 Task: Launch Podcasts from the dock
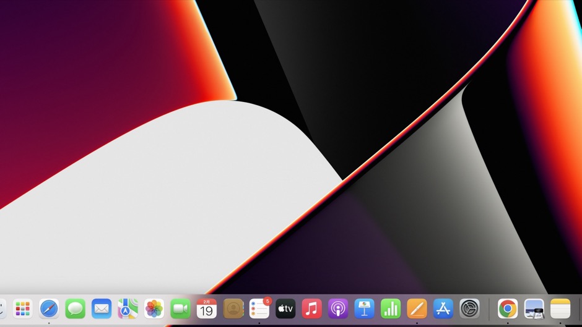click(x=338, y=308)
